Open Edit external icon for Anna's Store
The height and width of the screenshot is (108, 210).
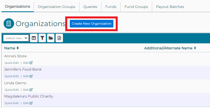[x=31, y=63]
